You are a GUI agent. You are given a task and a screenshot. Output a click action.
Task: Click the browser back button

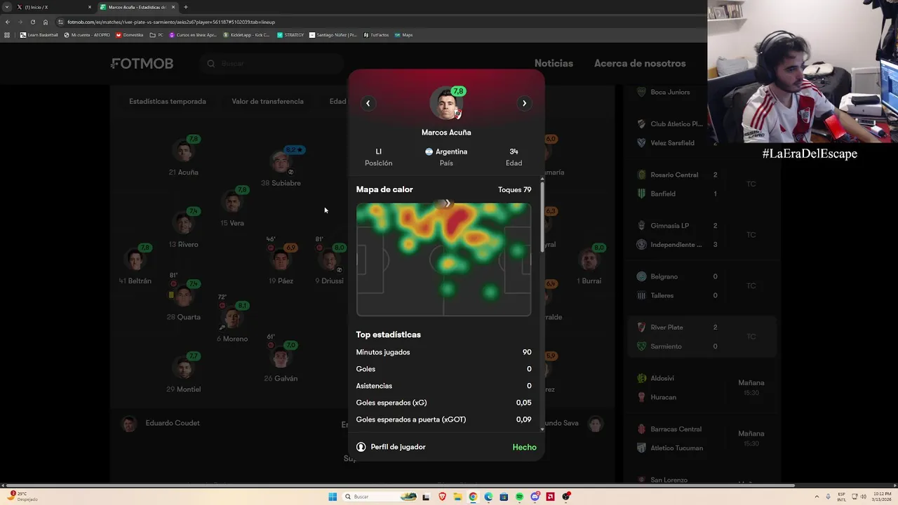point(7,22)
